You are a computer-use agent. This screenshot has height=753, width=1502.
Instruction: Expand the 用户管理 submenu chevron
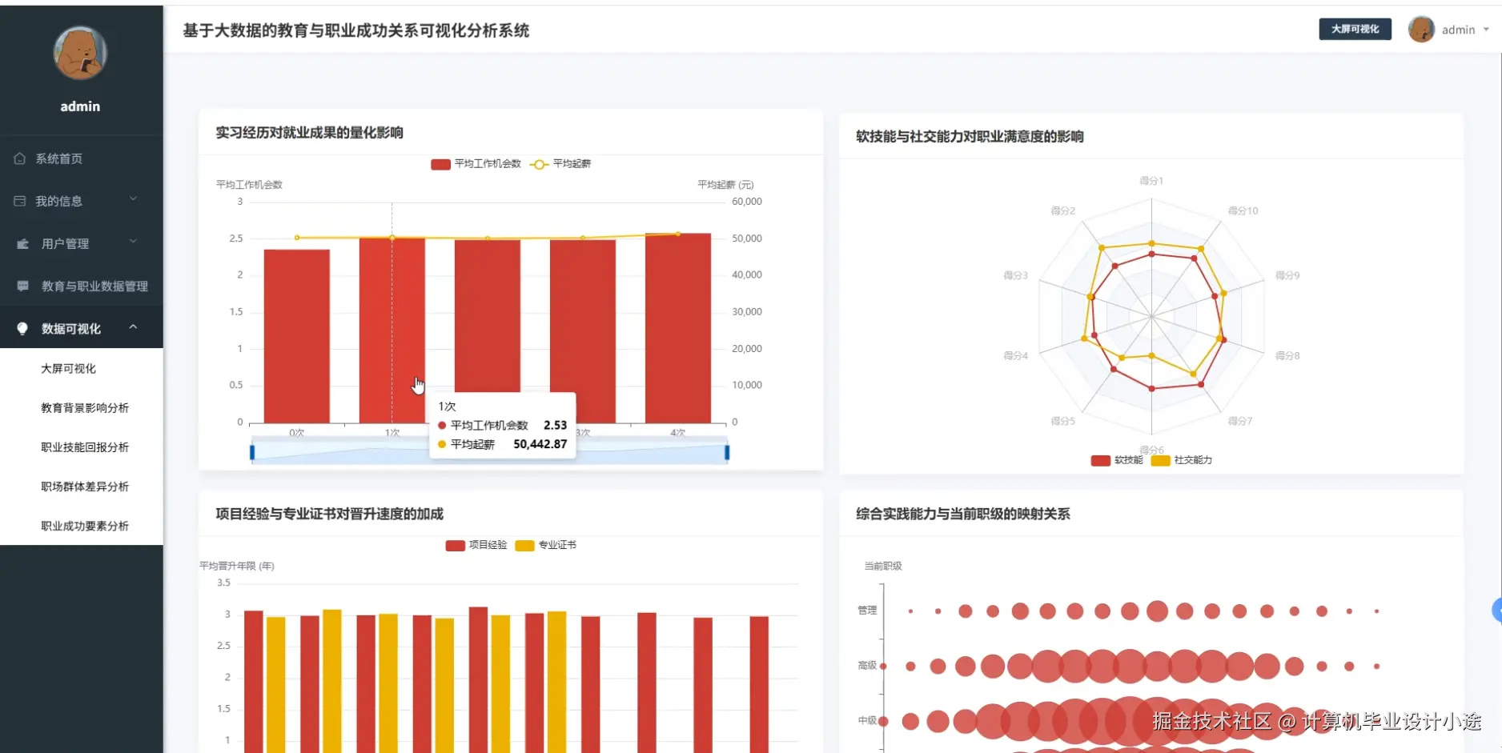(134, 242)
